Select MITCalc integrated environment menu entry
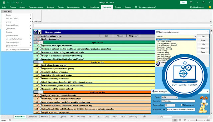The image size is (213, 122). (x=17, y=49)
